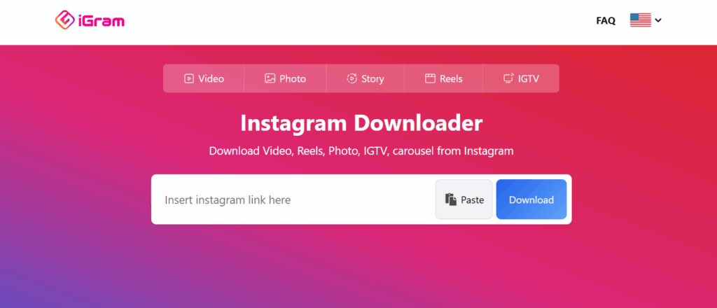Click the IGTV television icon
Image resolution: width=717 pixels, height=308 pixels.
click(x=508, y=78)
